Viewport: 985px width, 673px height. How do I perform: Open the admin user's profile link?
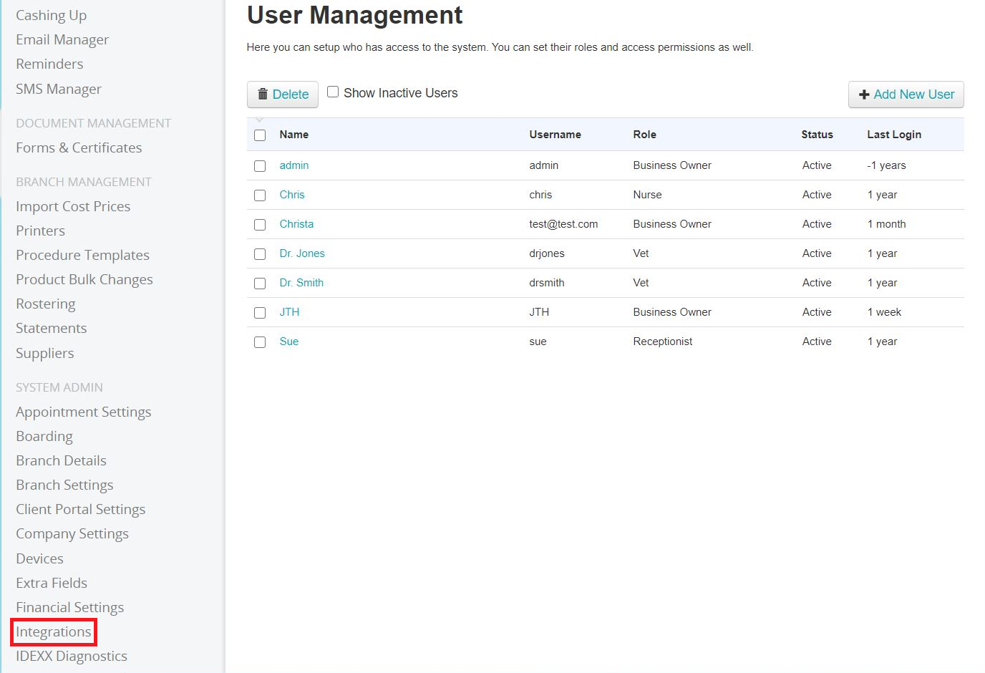click(x=294, y=165)
